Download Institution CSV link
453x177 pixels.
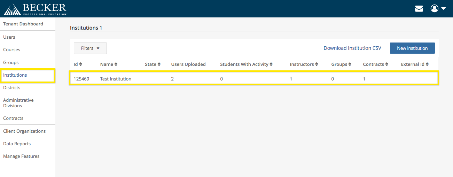(352, 48)
